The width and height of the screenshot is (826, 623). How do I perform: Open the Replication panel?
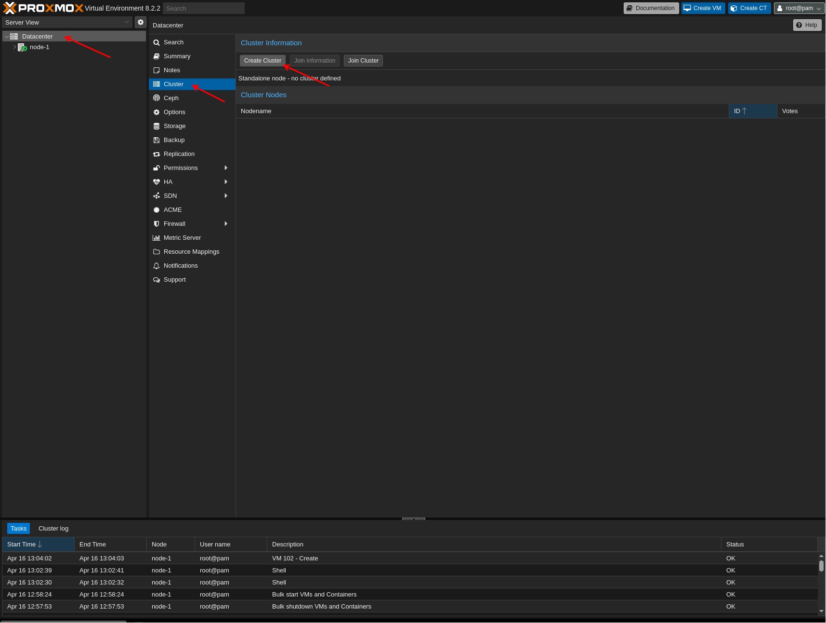pyautogui.click(x=179, y=154)
